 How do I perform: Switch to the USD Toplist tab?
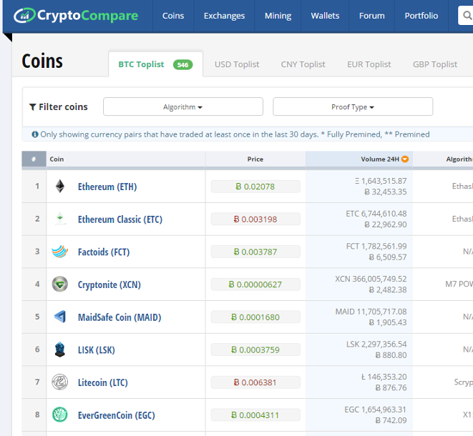tap(237, 64)
